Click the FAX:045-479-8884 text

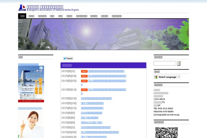click(164, 111)
